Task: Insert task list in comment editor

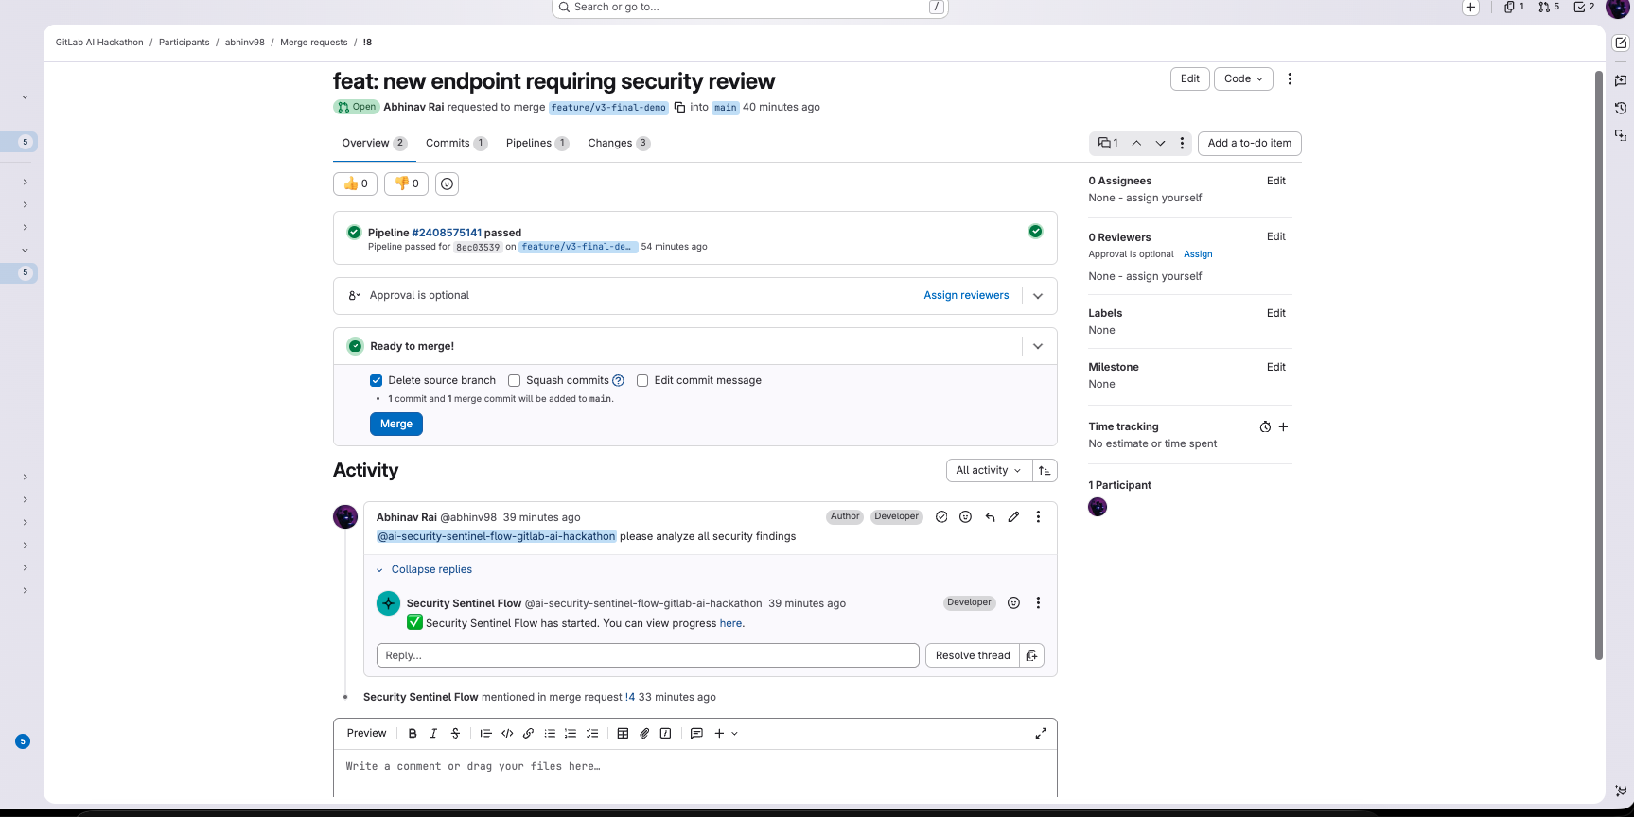Action: pyautogui.click(x=592, y=733)
